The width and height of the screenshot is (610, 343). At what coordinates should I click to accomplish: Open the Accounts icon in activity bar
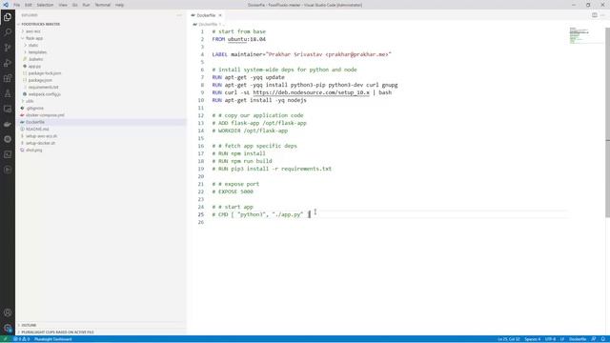pyautogui.click(x=8, y=313)
